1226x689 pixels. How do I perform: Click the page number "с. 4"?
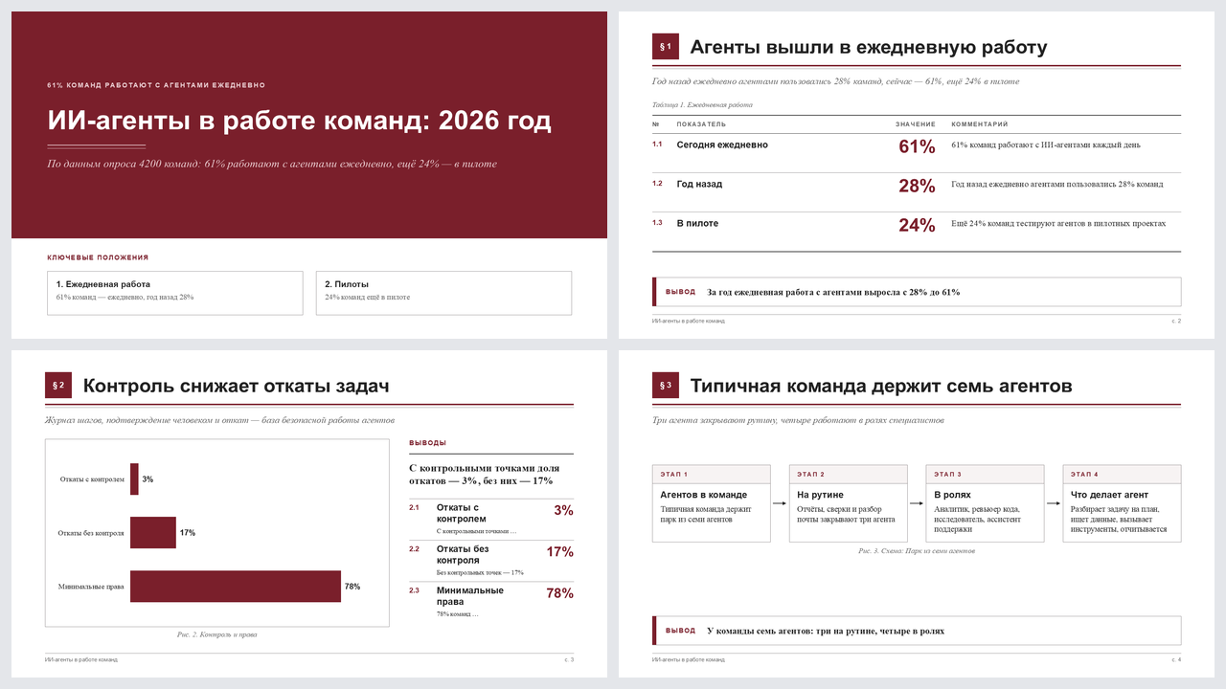[x=1176, y=659]
